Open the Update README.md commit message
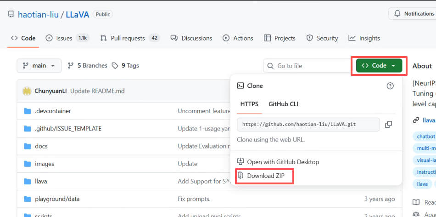Screen dimensions: 436x217 (97, 91)
